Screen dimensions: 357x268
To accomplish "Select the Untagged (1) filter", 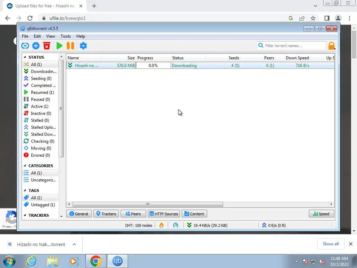I will (40, 205).
